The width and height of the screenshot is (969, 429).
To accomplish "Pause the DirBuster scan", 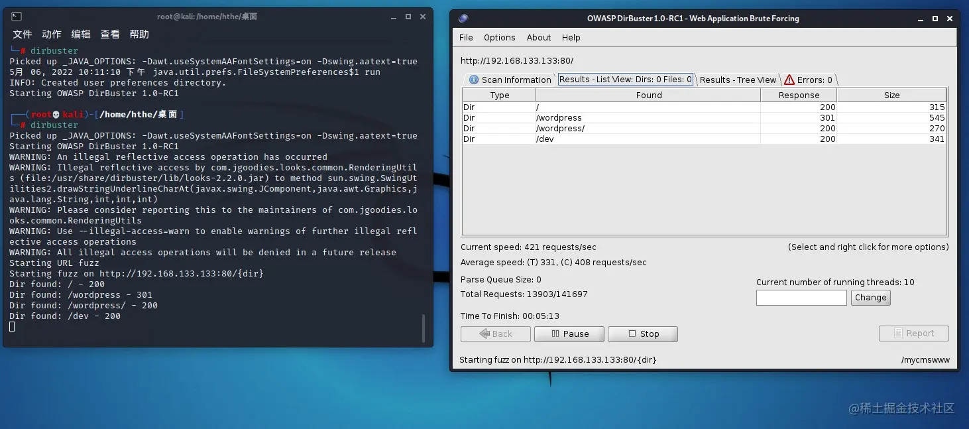I will pyautogui.click(x=569, y=334).
